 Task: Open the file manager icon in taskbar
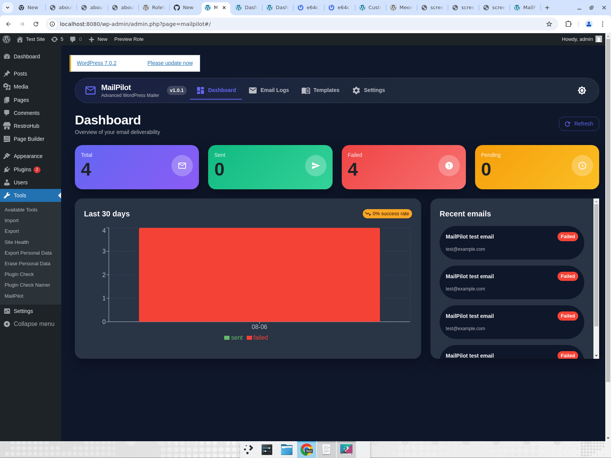click(x=287, y=450)
